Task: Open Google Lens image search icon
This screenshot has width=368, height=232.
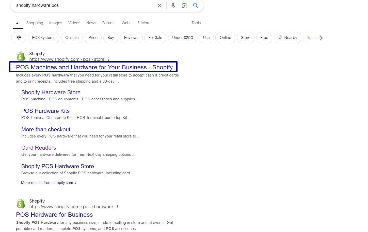Action: 184,5
